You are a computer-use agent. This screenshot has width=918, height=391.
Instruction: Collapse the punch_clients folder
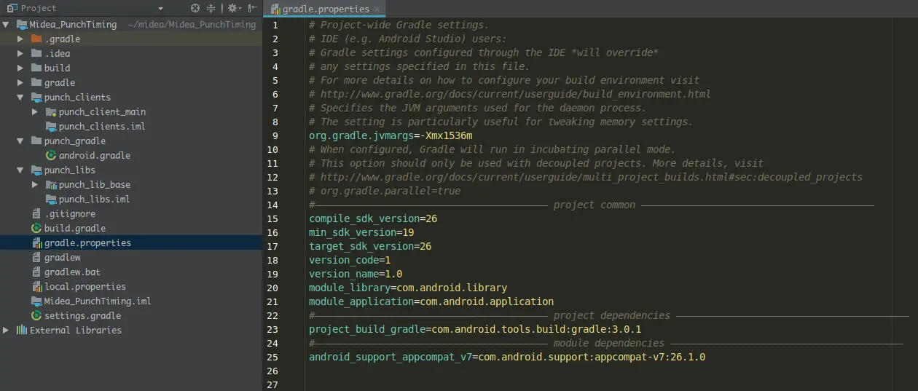(x=20, y=97)
